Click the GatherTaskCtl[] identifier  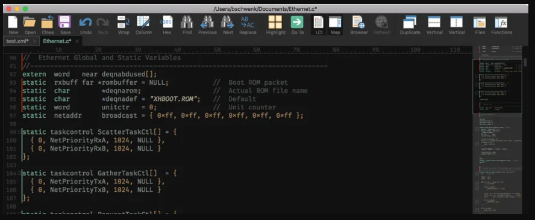point(127,173)
